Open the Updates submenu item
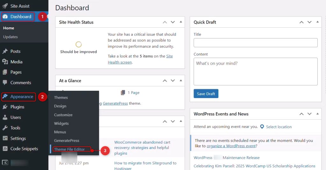 [11, 37]
